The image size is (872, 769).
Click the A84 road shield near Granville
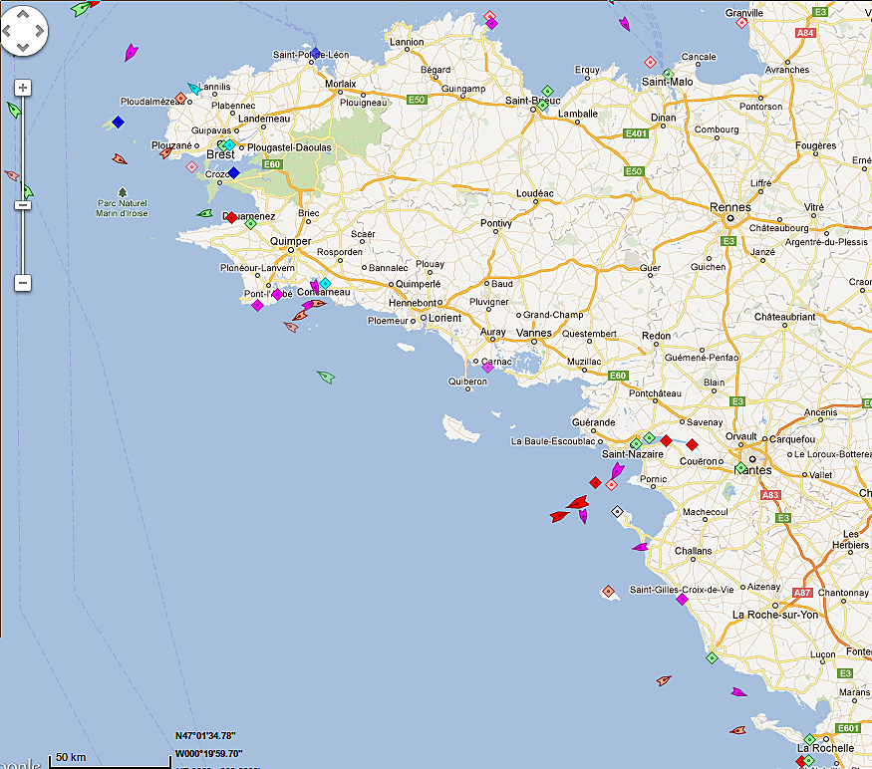tap(805, 33)
